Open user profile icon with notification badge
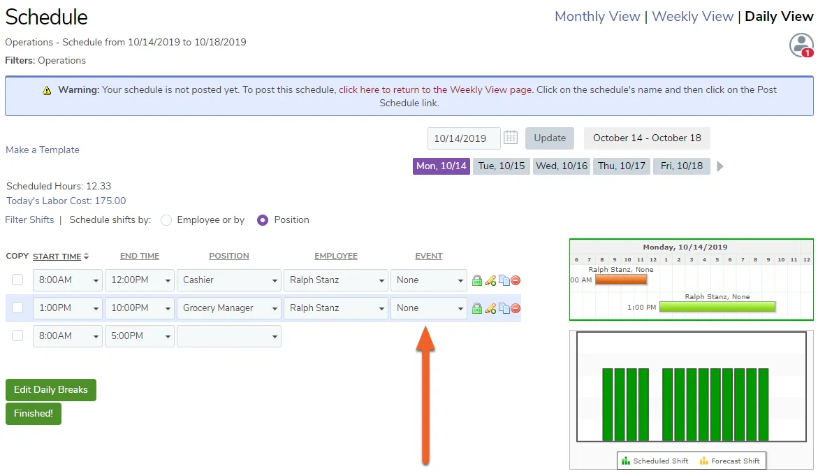 tap(801, 45)
